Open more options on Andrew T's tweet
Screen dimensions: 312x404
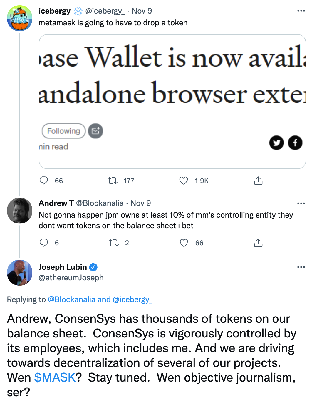pos(301,203)
